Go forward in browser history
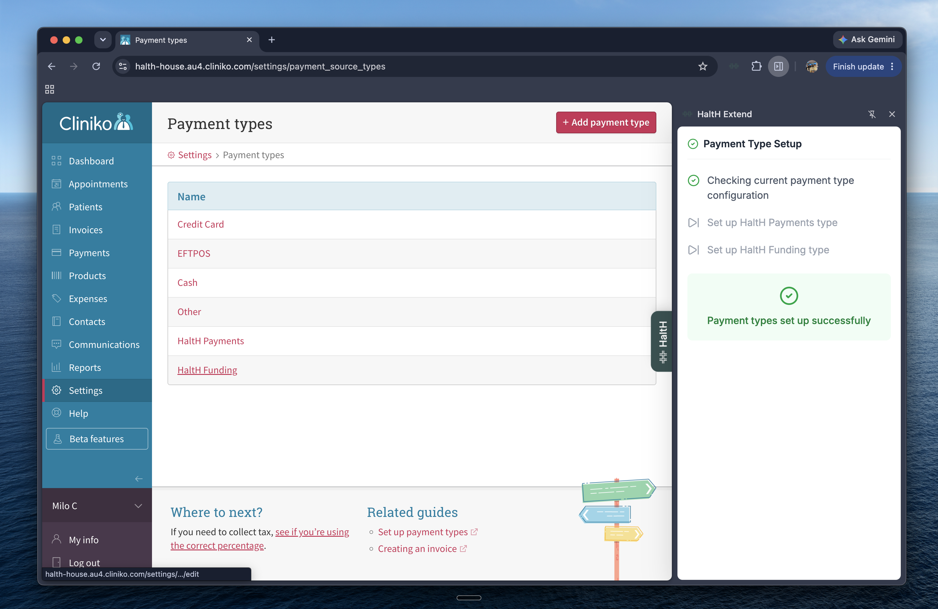 pyautogui.click(x=74, y=66)
